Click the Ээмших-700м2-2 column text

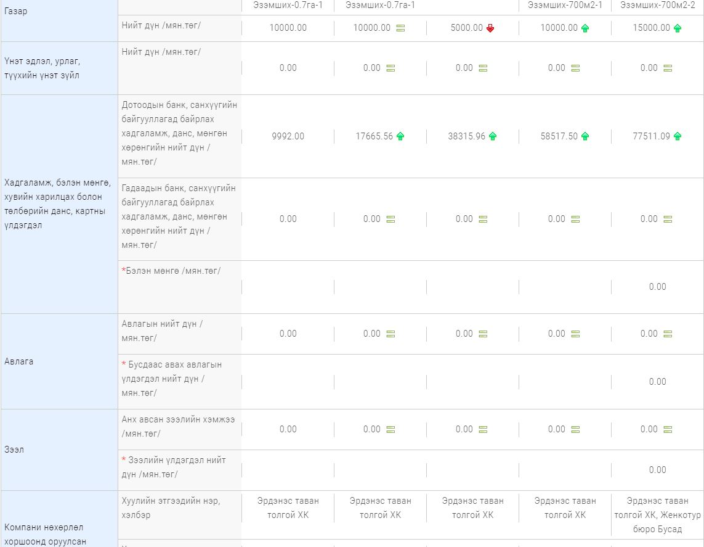click(657, 5)
